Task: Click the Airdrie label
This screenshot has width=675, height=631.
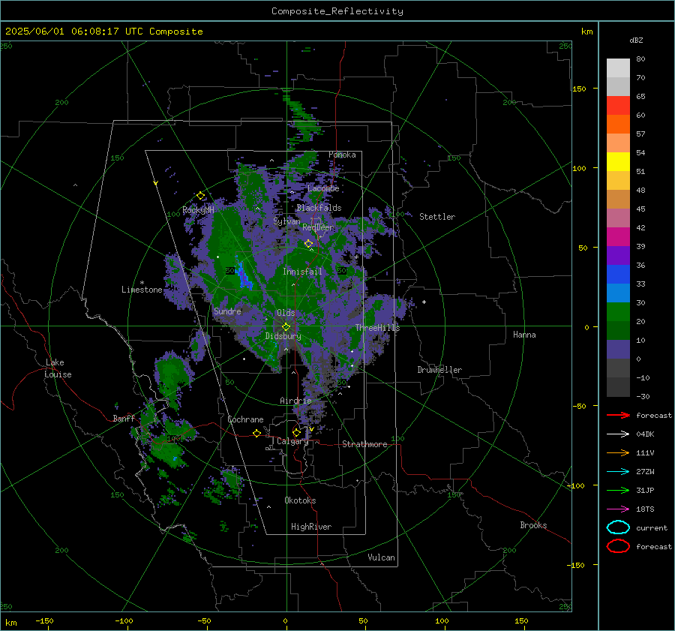Action: pyautogui.click(x=295, y=401)
